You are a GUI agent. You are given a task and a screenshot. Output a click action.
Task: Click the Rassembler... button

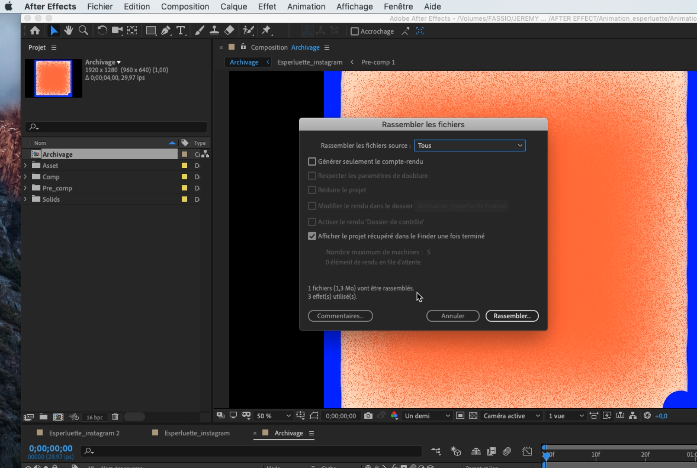(512, 316)
